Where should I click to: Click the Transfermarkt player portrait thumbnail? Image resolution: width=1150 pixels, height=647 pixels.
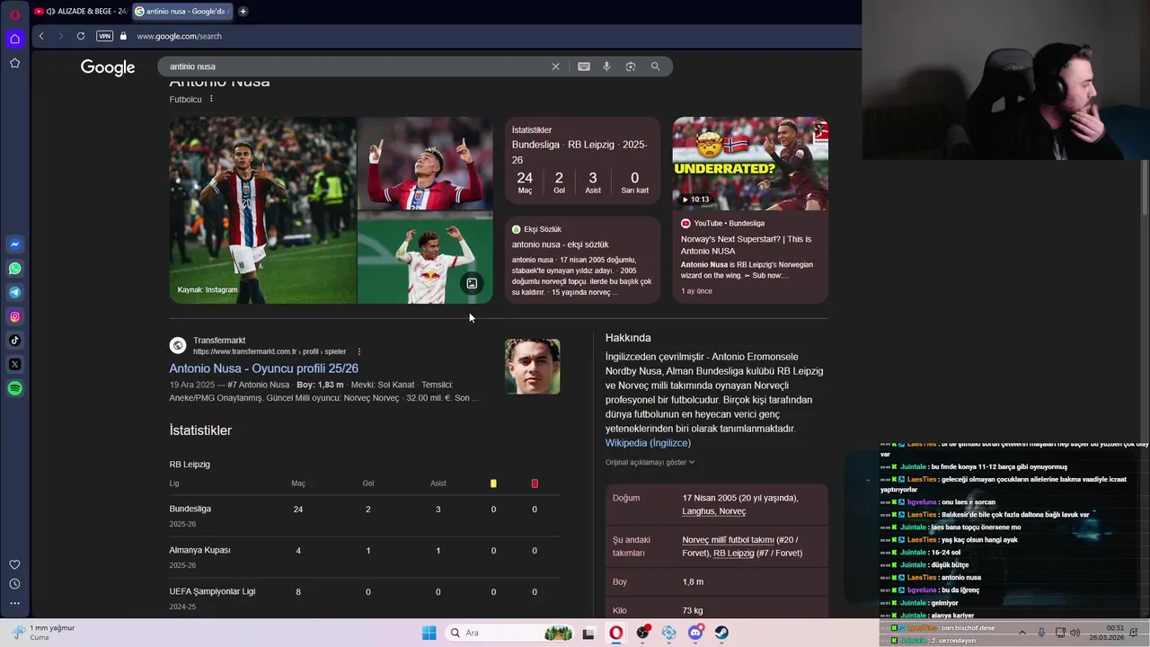click(532, 367)
